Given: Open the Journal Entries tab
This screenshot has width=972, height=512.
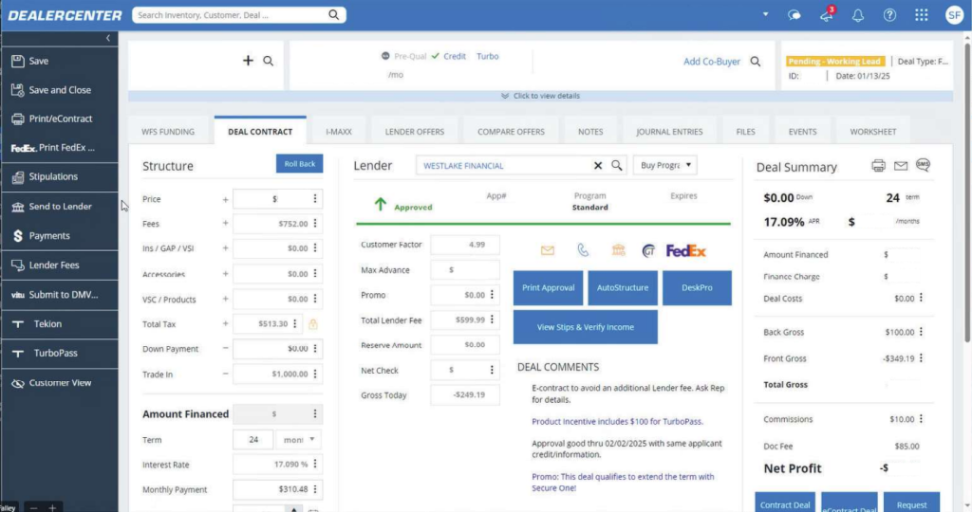Looking at the screenshot, I should [x=669, y=132].
